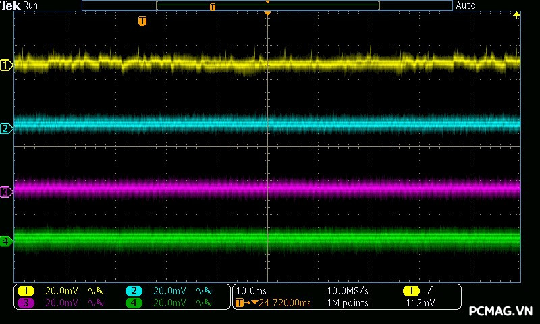Click the trigger source channel 1 badge
This screenshot has width=540, height=324.
tap(411, 291)
